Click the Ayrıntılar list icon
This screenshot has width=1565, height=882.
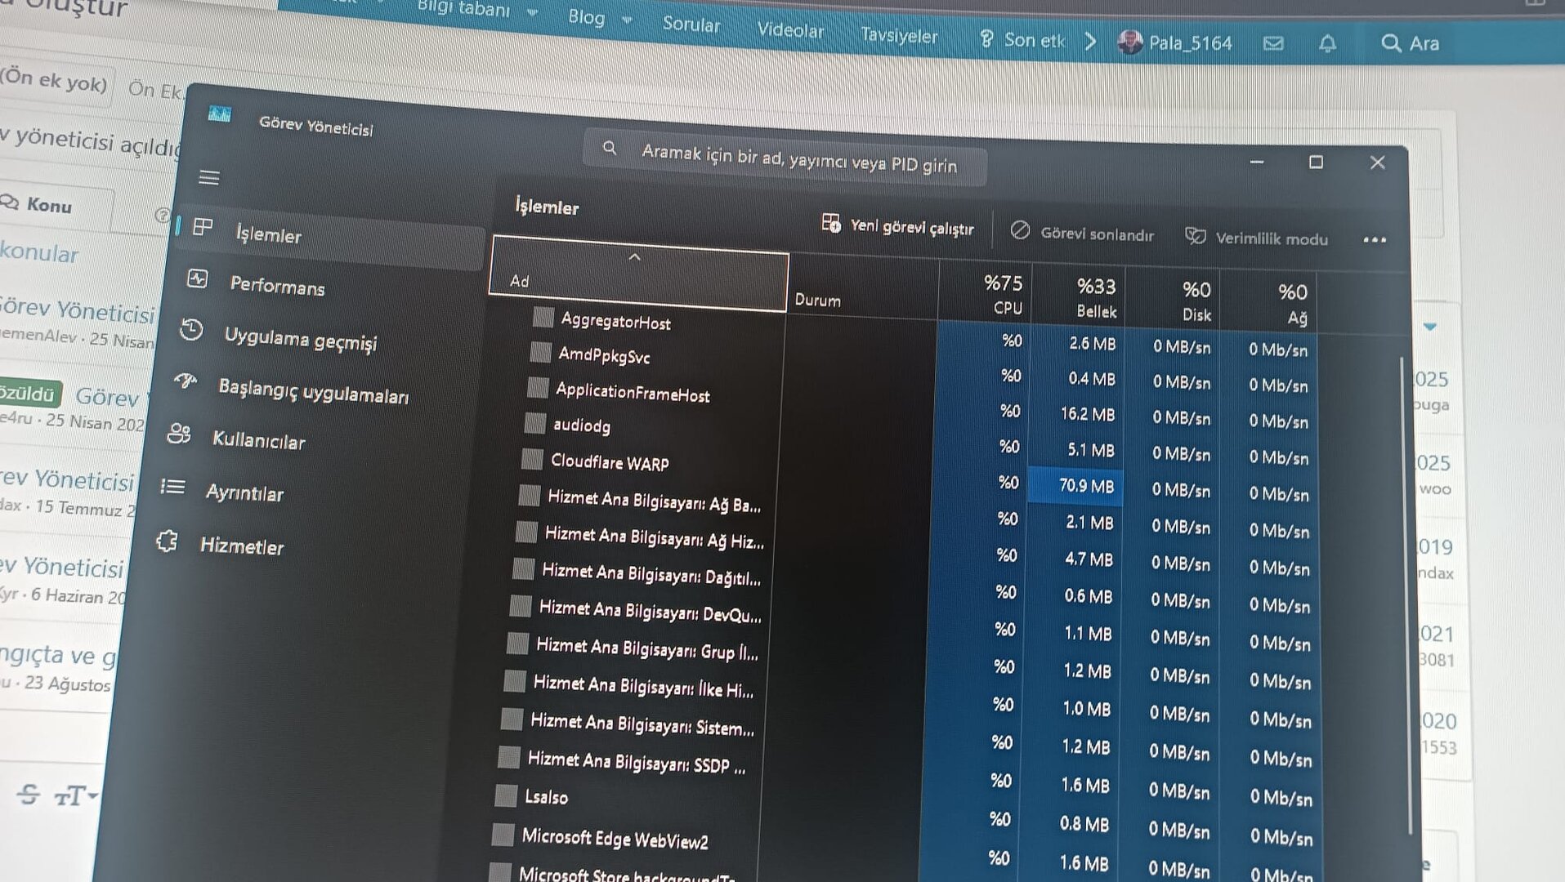172,487
